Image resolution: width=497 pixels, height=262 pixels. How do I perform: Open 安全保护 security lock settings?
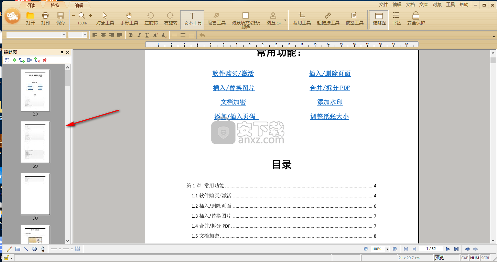[416, 19]
